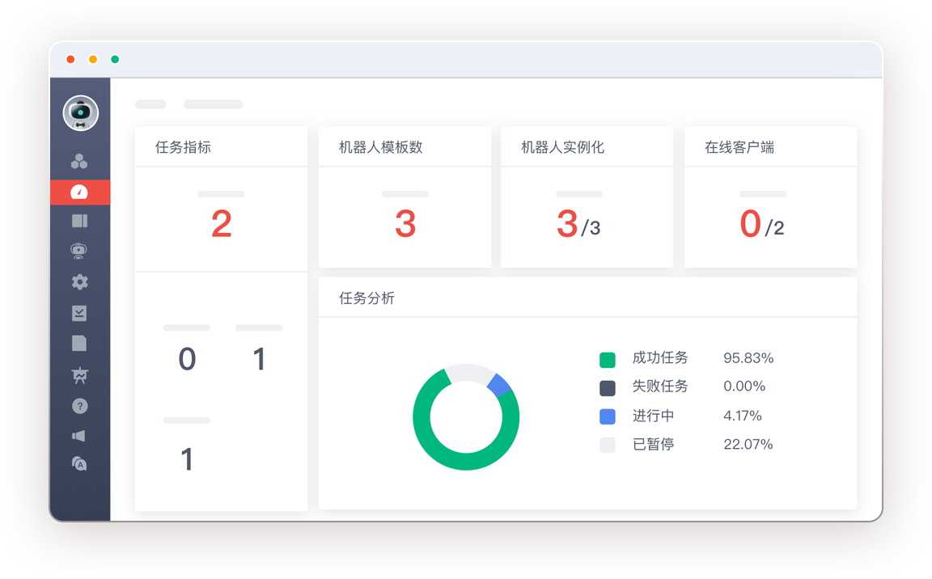Click the 进行中 legend label

point(653,415)
